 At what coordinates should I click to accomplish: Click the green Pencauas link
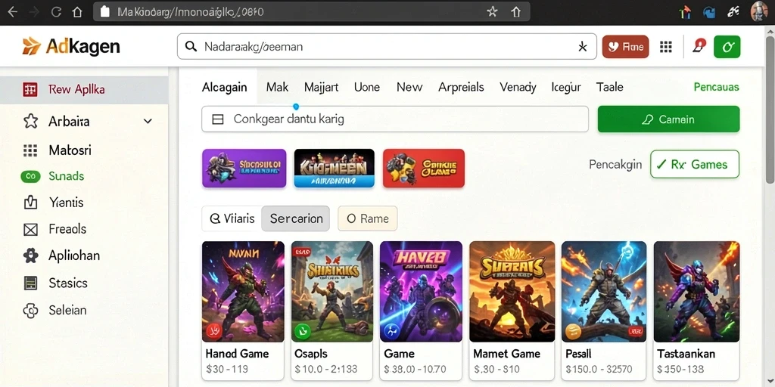tap(716, 88)
